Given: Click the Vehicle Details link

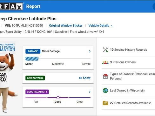Looking at the screenshot, I should pos(99,26).
